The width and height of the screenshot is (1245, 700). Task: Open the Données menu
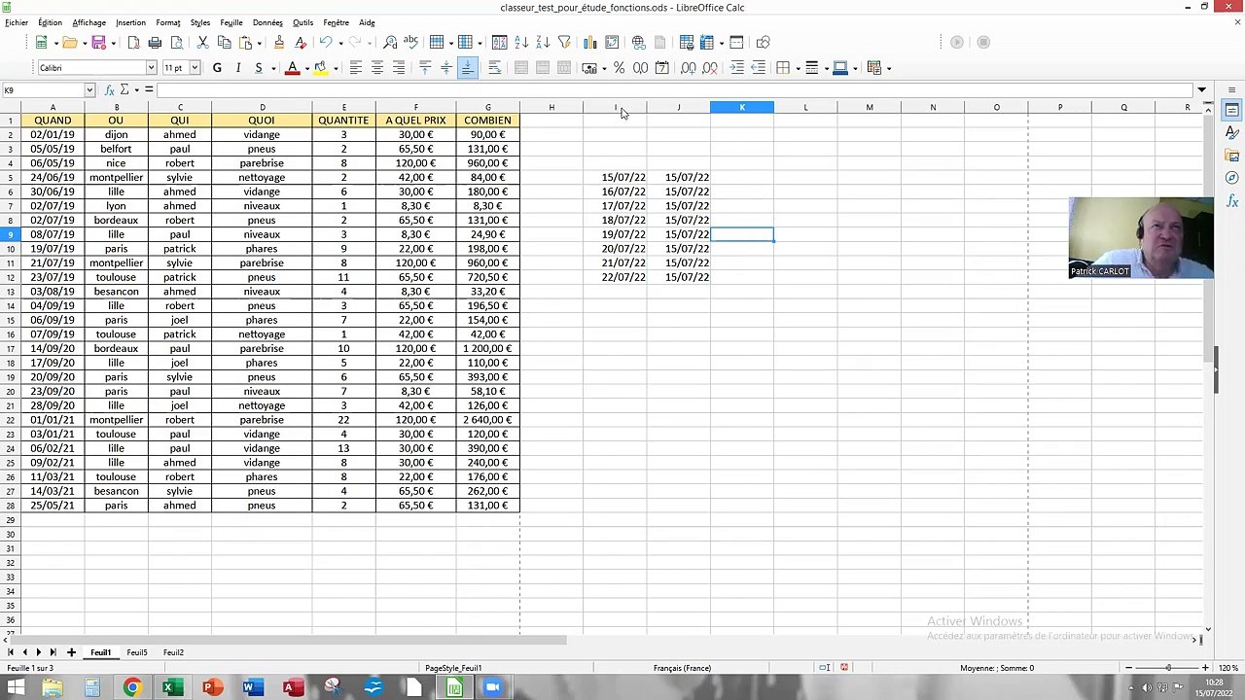coord(267,22)
